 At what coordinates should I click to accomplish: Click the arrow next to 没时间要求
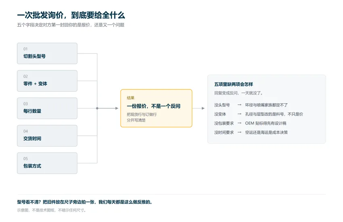coord(239,132)
